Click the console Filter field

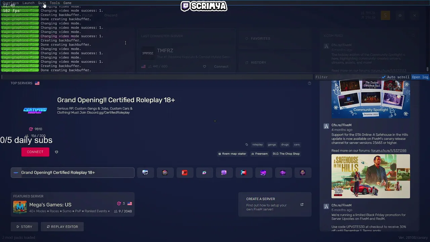coord(347,77)
